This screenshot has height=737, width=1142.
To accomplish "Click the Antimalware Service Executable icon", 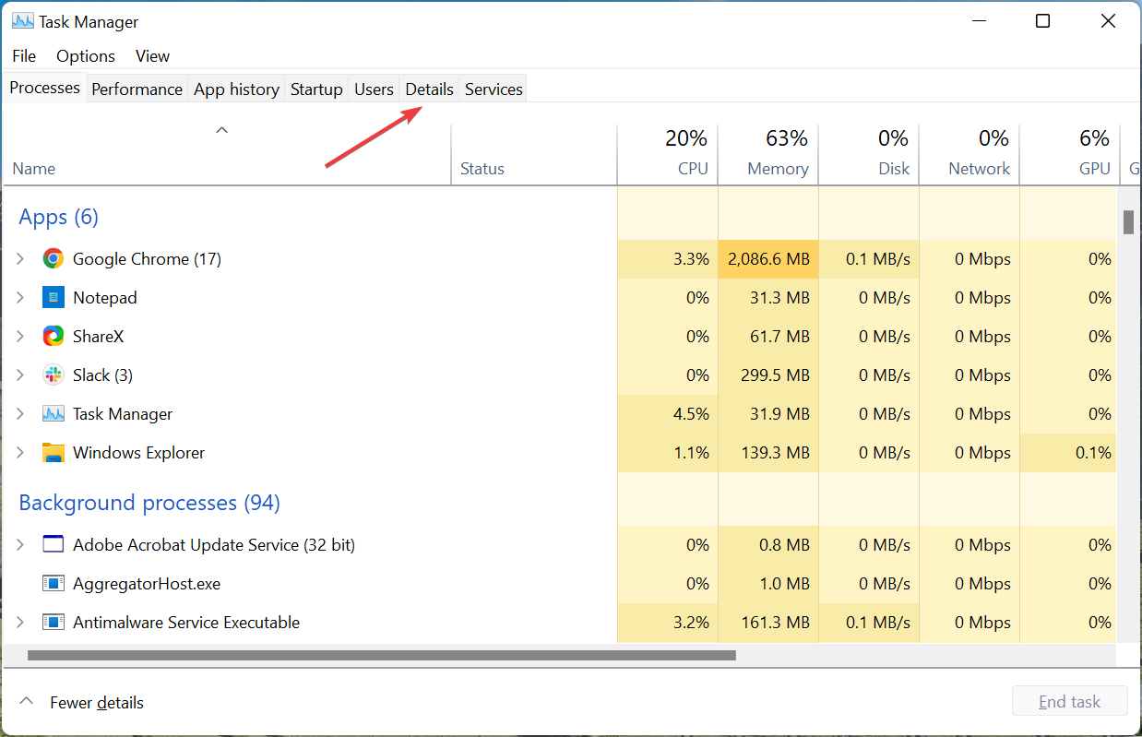I will [x=54, y=623].
